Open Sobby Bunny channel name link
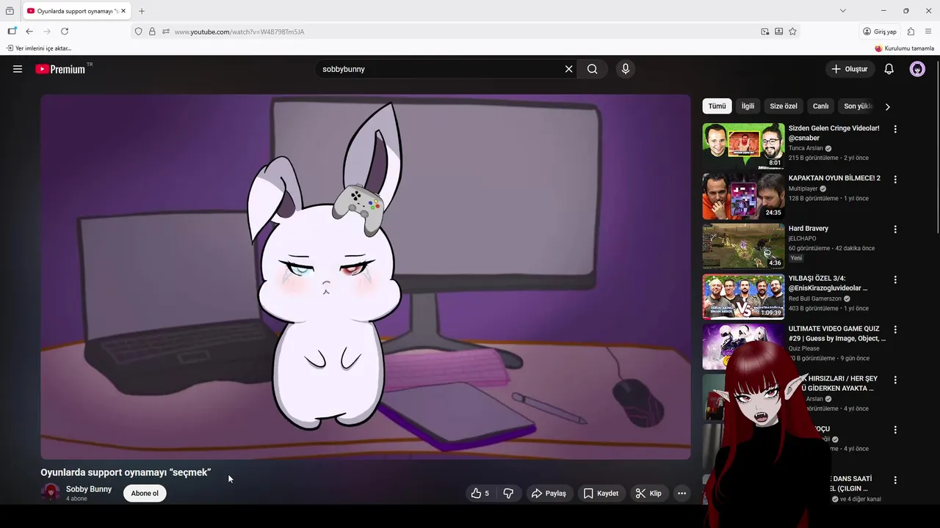Screen dimensions: 940x528 [x=89, y=489]
